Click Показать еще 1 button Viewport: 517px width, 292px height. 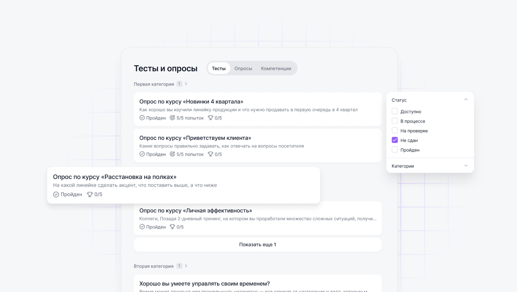(258, 244)
